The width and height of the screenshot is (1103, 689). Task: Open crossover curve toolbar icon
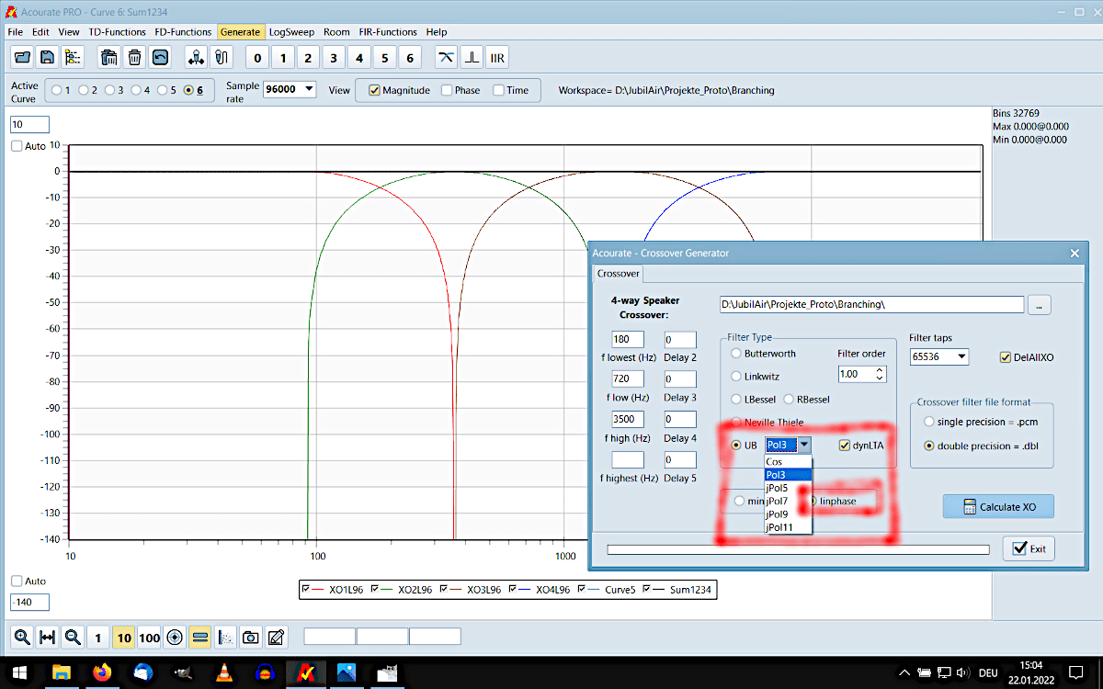[x=446, y=57]
